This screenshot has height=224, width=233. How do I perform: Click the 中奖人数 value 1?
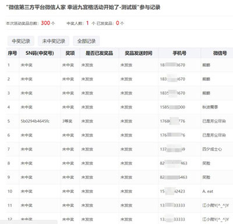[x=87, y=23]
